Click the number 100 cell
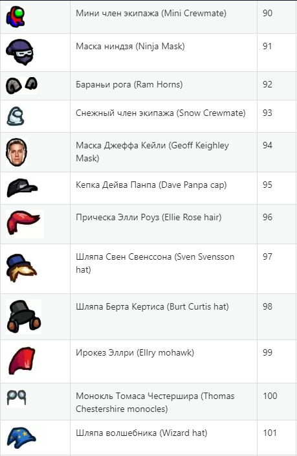The width and height of the screenshot is (297, 456). point(277,402)
